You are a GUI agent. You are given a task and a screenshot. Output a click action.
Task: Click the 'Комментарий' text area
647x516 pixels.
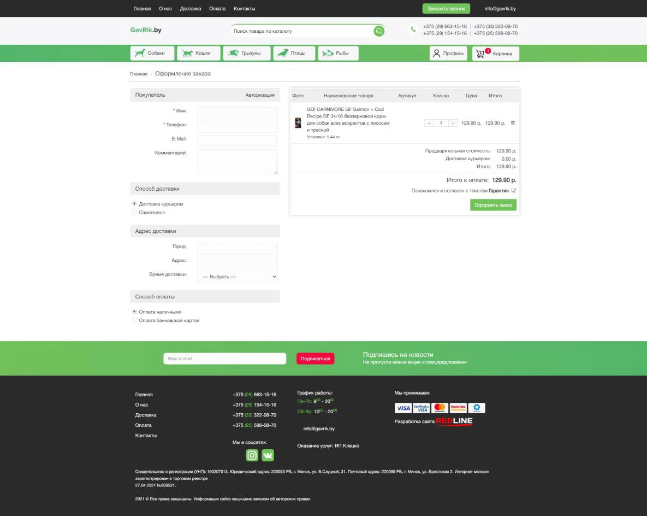tap(238, 162)
